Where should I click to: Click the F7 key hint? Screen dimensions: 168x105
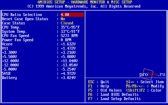click(90, 99)
